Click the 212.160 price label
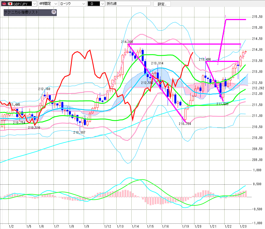The image size is (265, 229). (x=44, y=89)
